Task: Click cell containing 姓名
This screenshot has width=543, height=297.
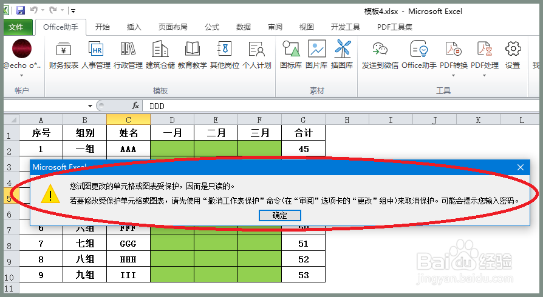Action: pos(129,132)
